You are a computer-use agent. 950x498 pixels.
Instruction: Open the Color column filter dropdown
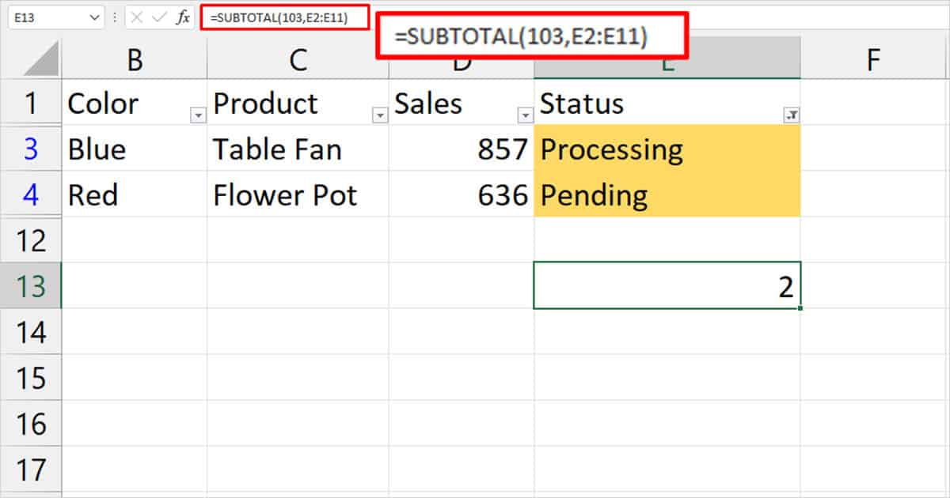198,115
